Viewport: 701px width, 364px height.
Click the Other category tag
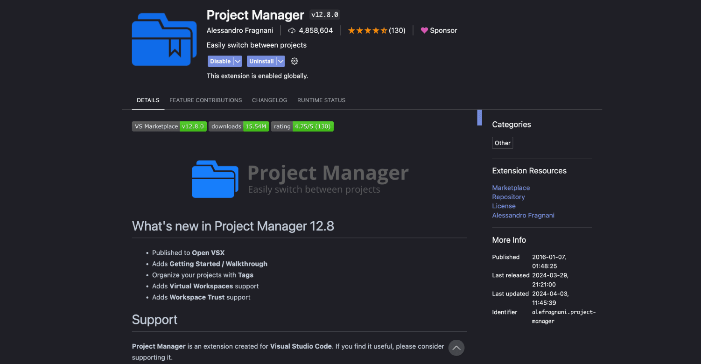(502, 143)
